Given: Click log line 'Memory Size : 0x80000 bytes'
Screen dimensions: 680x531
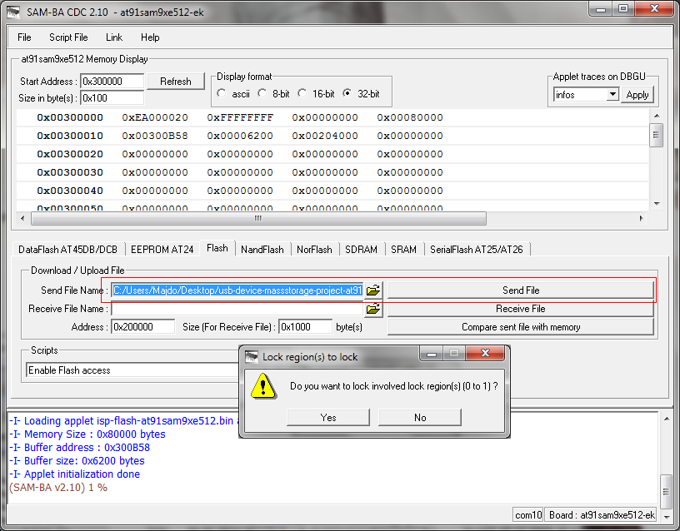Looking at the screenshot, I should point(87,434).
